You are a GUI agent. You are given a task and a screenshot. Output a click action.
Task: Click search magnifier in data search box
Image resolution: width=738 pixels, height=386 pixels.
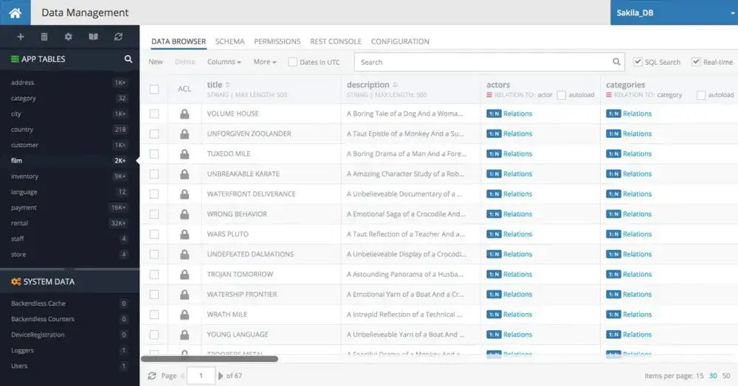(616, 62)
